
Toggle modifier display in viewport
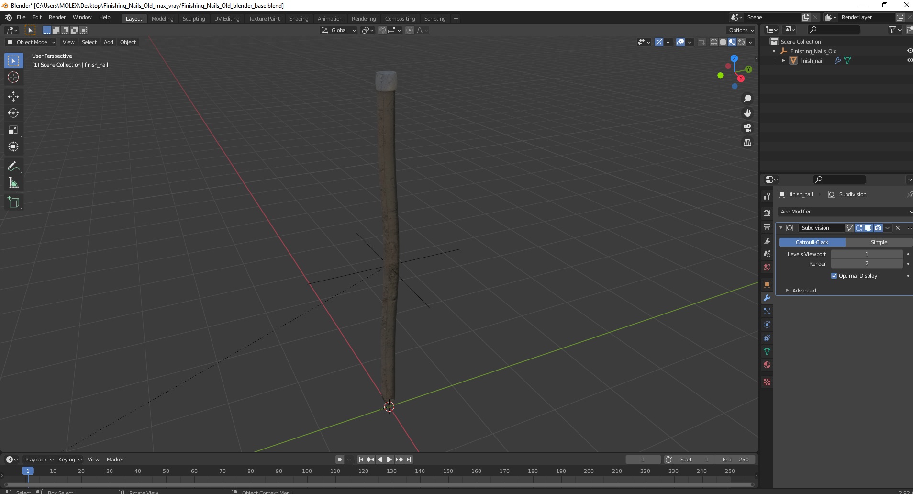pos(868,228)
